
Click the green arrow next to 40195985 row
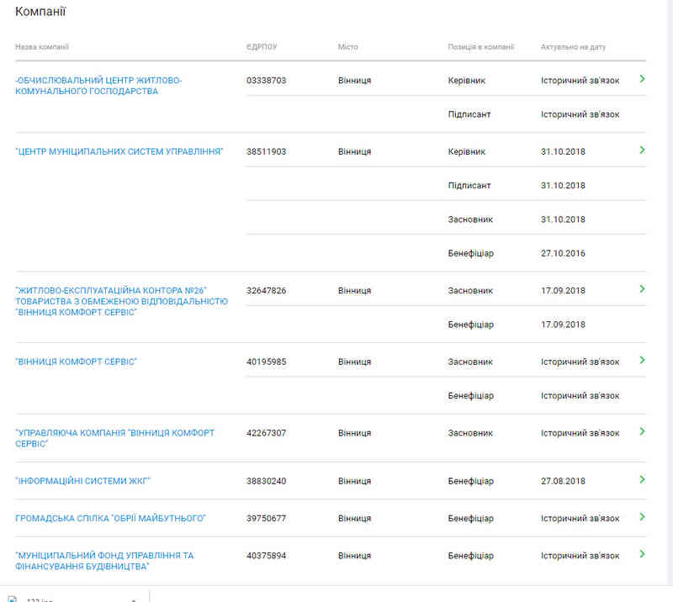click(642, 361)
